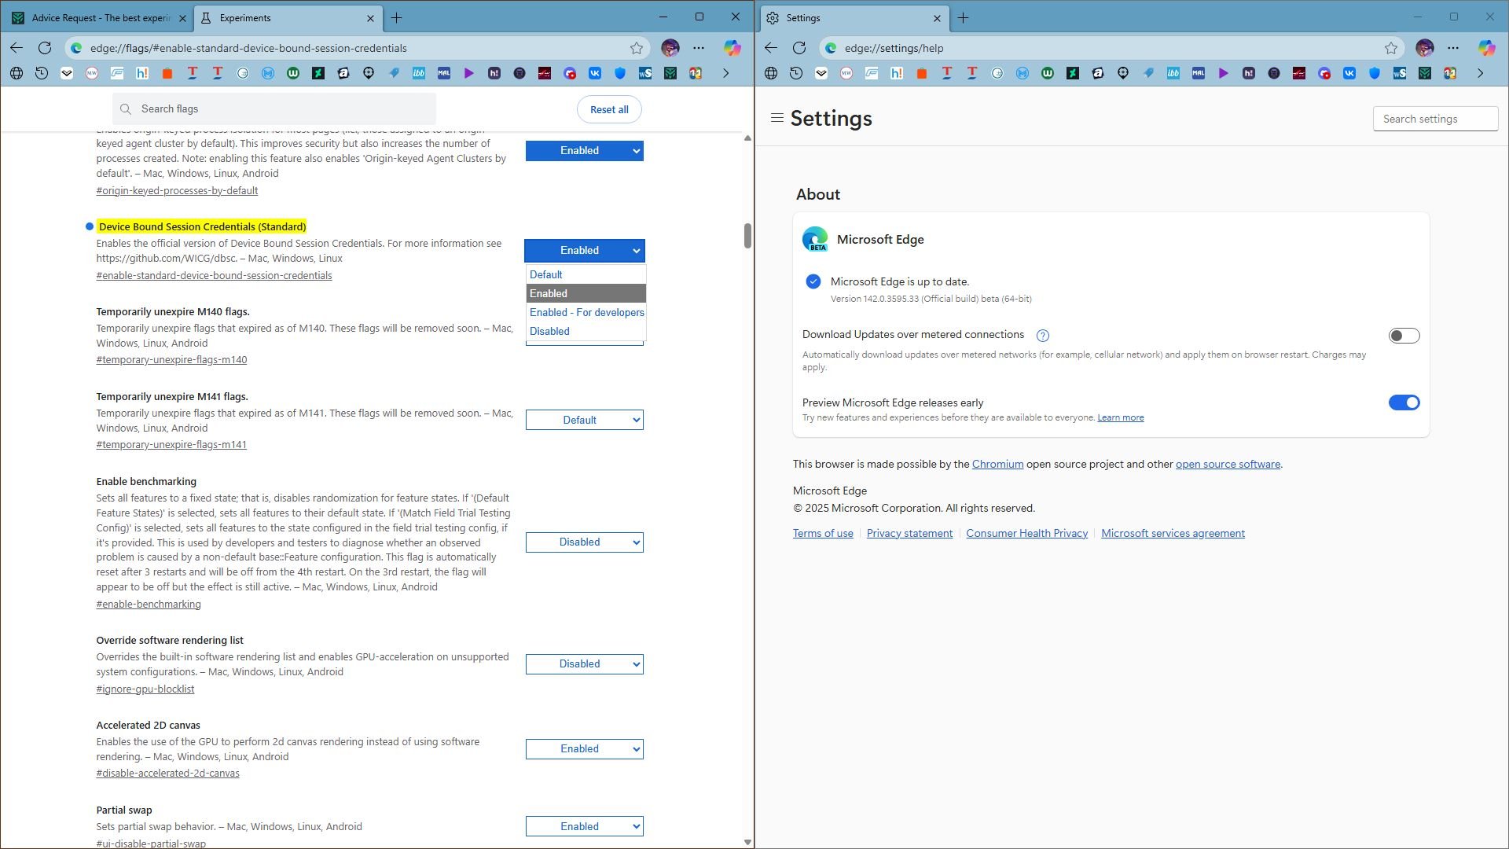The image size is (1509, 849).
Task: Open the #enable-standard-device-bound-session-credentials anchor link
Action: coord(214,276)
